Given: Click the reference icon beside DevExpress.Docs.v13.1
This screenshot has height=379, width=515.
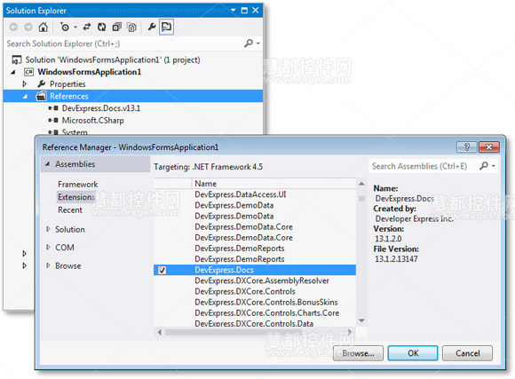Looking at the screenshot, I should pyautogui.click(x=53, y=108).
